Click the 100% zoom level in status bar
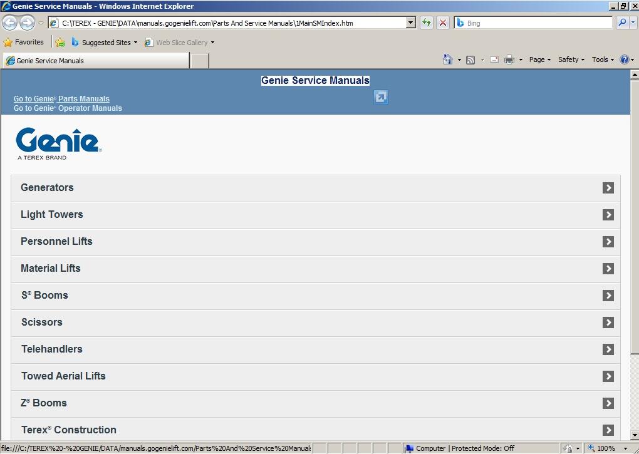639x454 pixels. [x=606, y=448]
